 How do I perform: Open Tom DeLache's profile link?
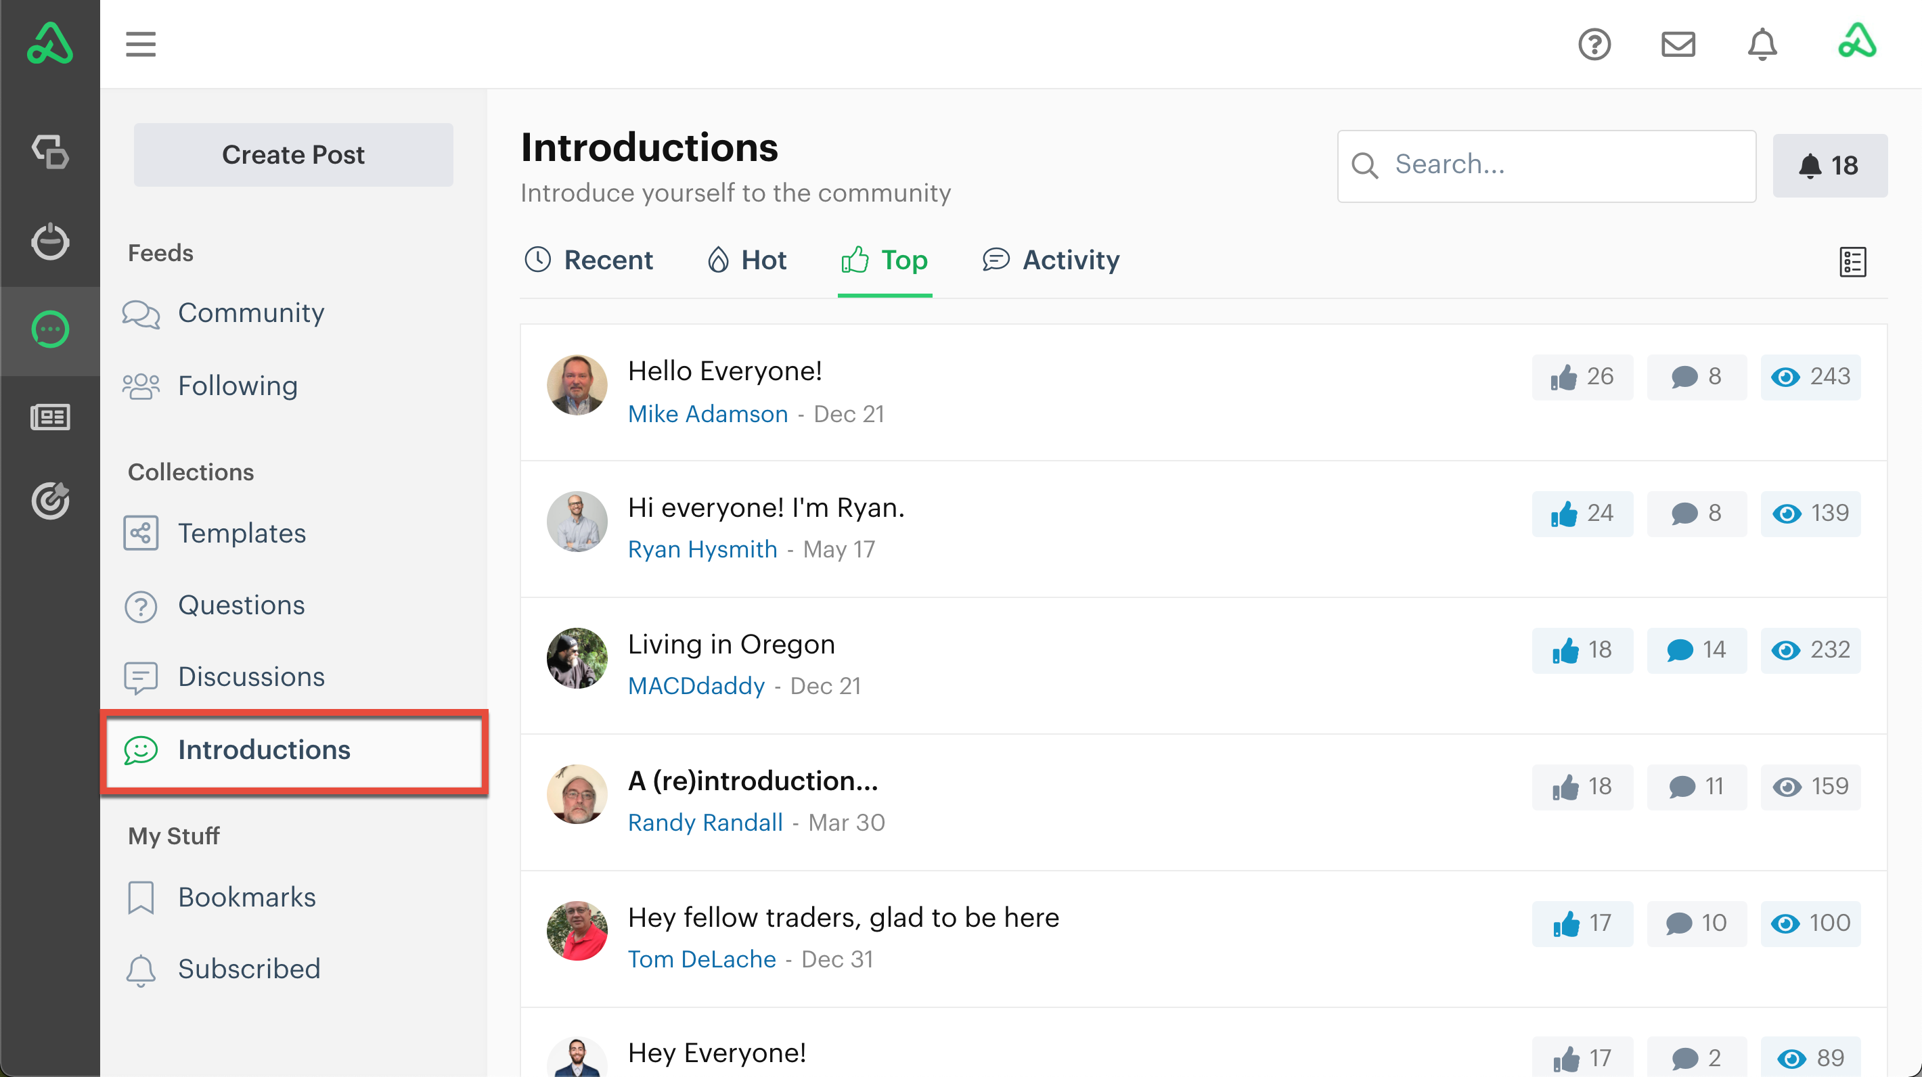(701, 959)
